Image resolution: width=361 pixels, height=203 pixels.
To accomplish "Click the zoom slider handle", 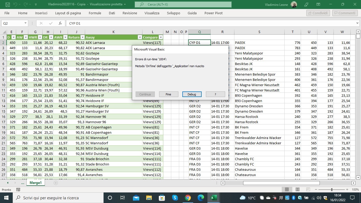I will (x=332, y=190).
